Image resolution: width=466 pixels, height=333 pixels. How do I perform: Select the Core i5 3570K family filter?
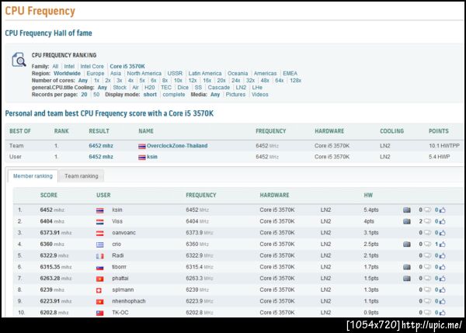tap(127, 66)
